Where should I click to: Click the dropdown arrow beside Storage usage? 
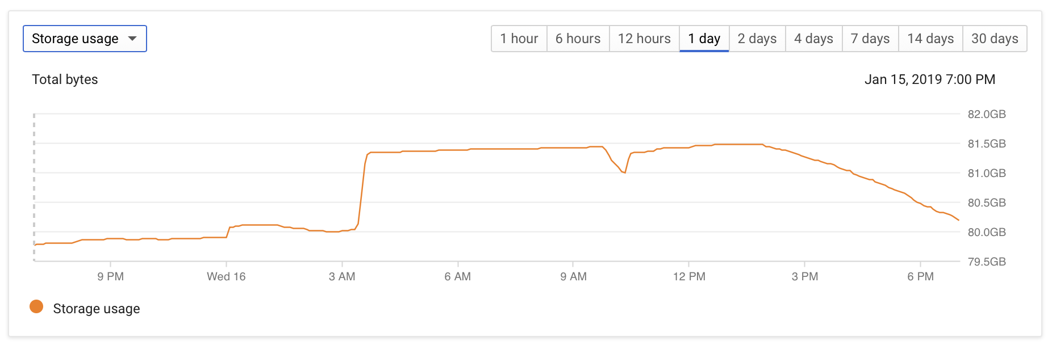pyautogui.click(x=132, y=39)
